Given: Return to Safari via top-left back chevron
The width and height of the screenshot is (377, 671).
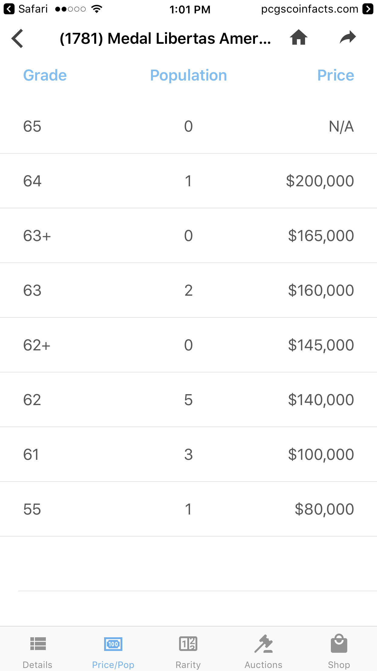Looking at the screenshot, I should (x=9, y=9).
